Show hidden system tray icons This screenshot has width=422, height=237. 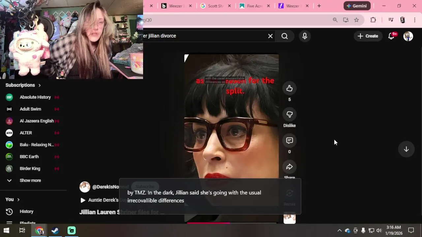pos(339,230)
